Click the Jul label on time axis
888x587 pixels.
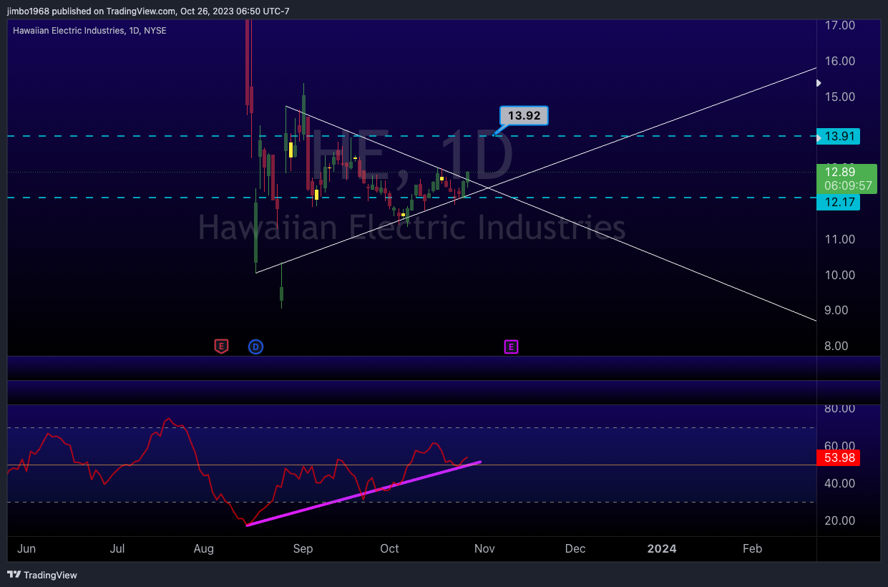118,548
